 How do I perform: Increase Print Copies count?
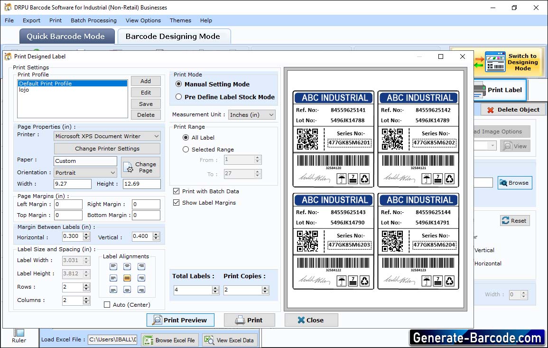[265, 288]
